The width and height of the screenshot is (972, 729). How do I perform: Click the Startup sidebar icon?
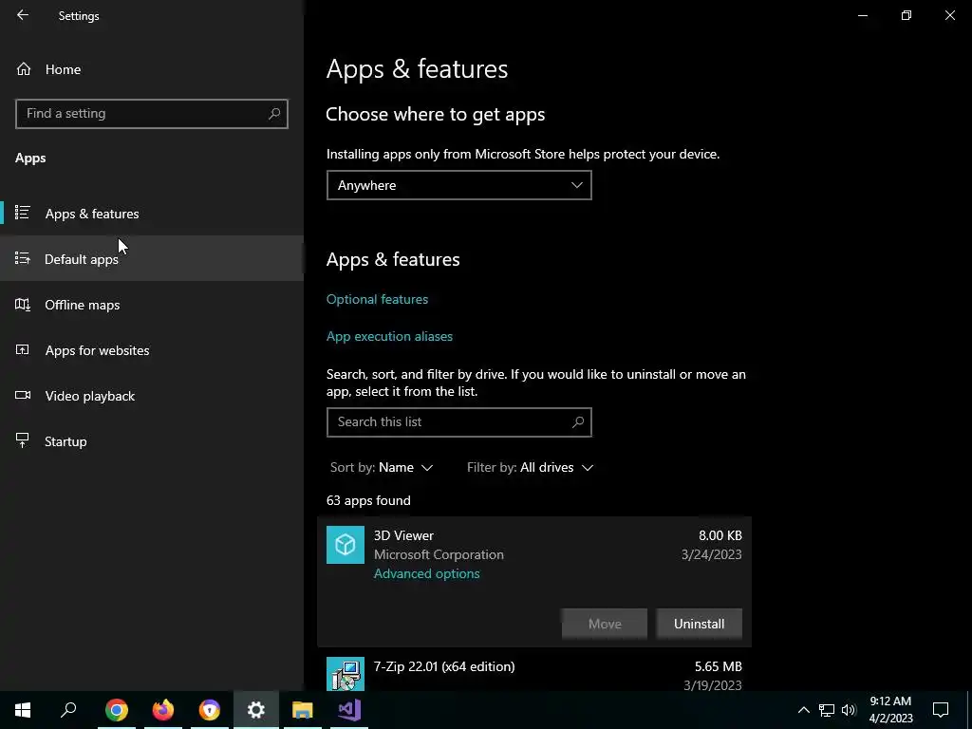pyautogui.click(x=23, y=440)
